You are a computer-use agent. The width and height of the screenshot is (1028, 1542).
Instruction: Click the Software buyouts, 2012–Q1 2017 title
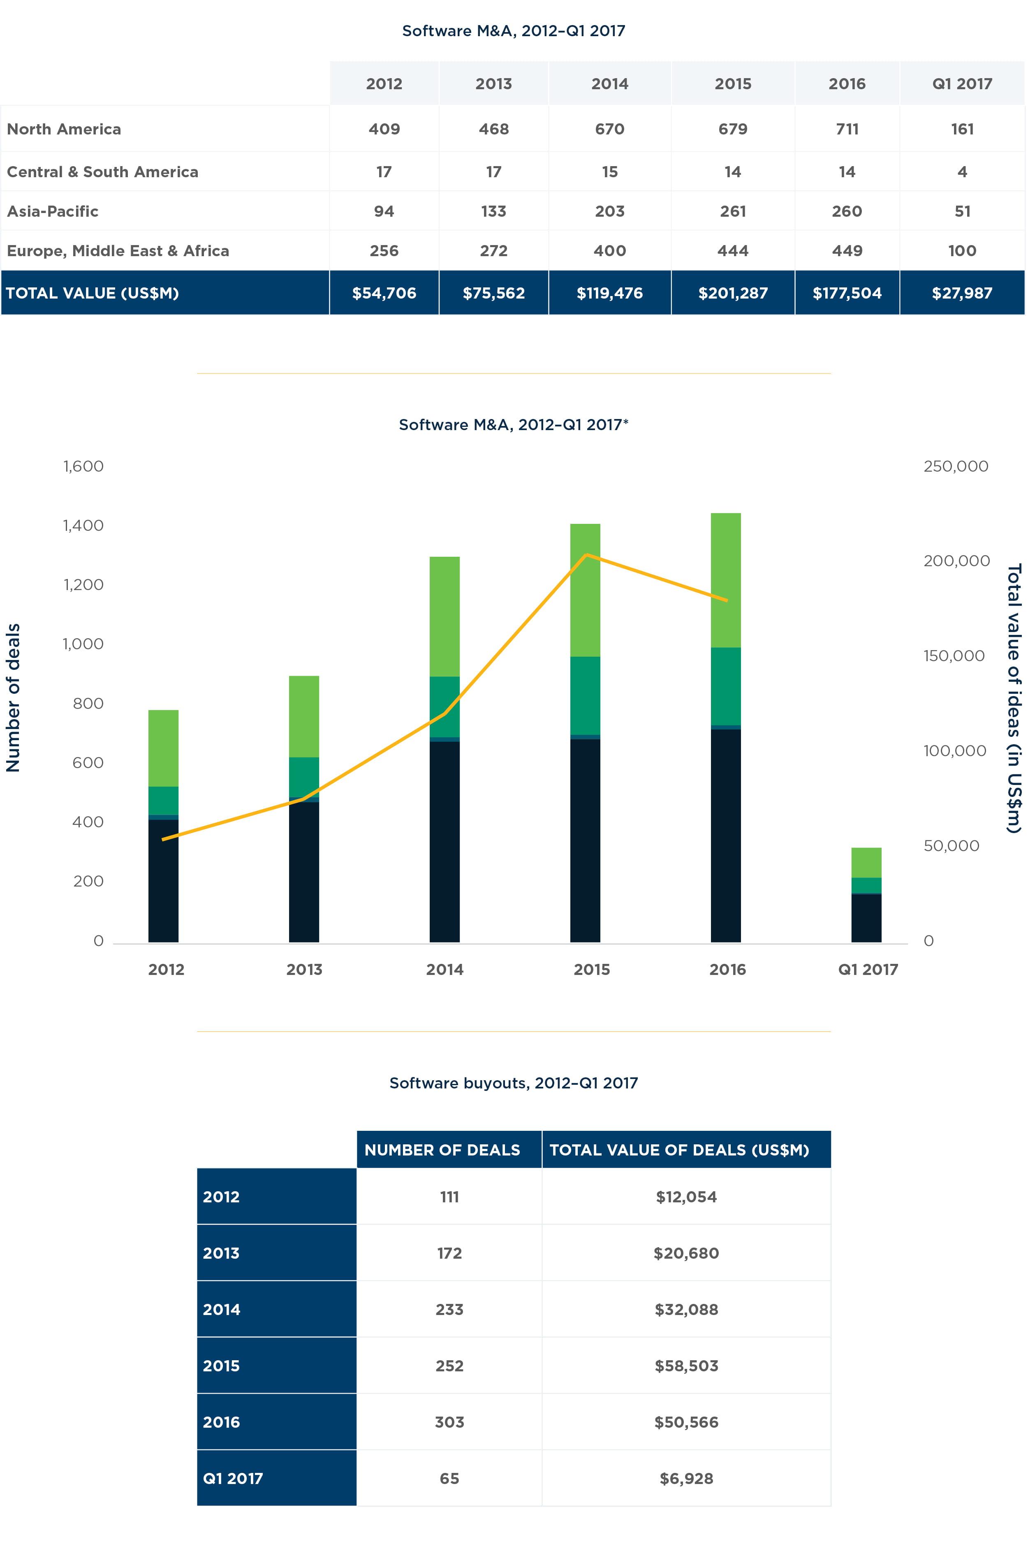point(513,1083)
